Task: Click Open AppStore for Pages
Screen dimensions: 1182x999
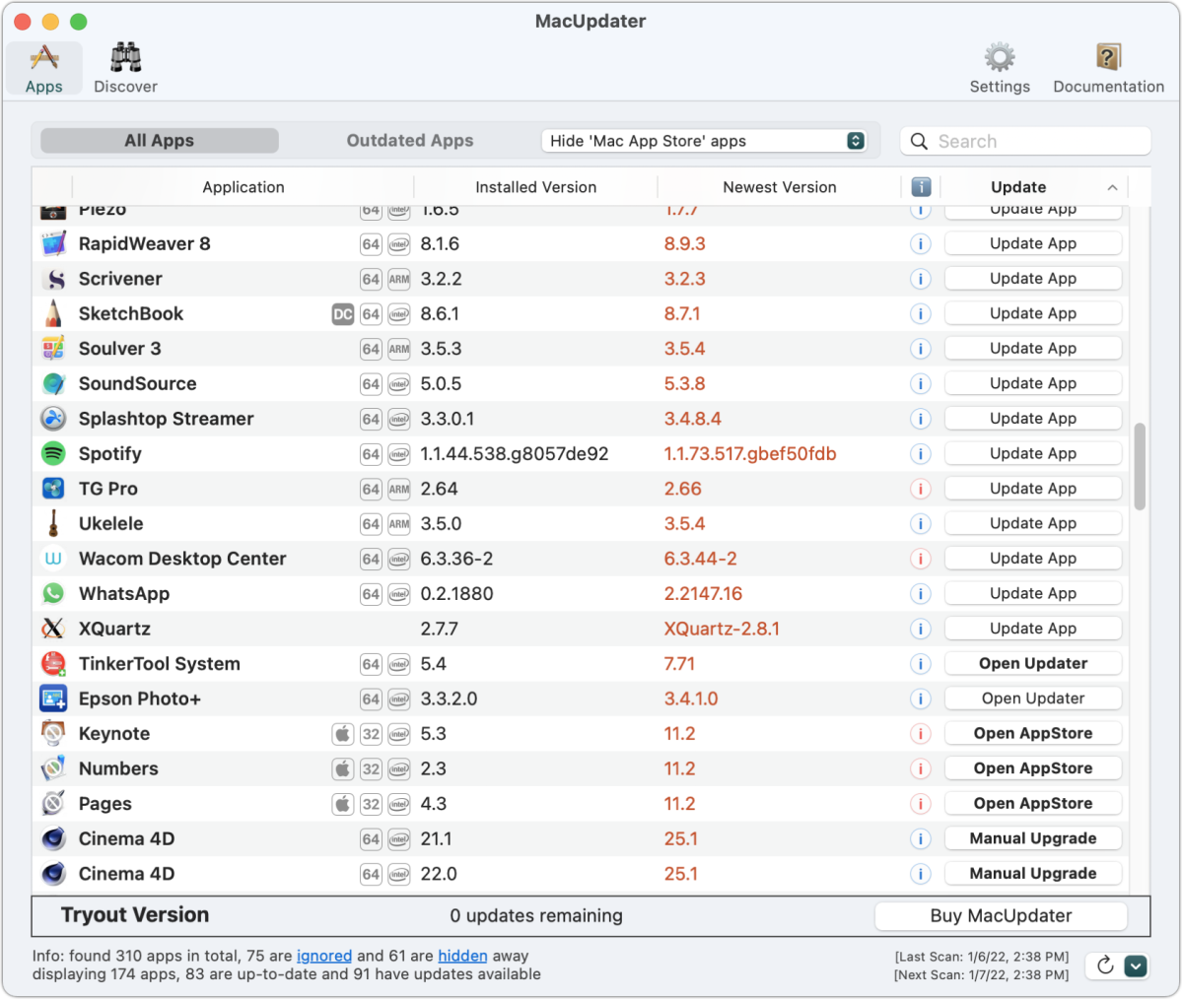Action: pos(1032,803)
